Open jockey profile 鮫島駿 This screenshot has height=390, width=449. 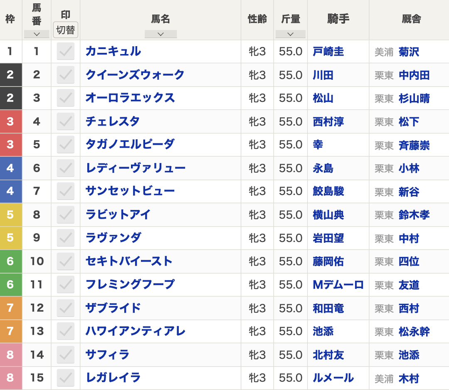click(328, 191)
